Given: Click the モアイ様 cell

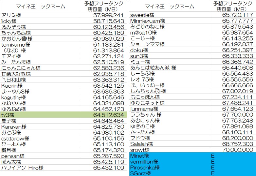Looking at the screenshot, I should pyautogui.click(x=41, y=56).
